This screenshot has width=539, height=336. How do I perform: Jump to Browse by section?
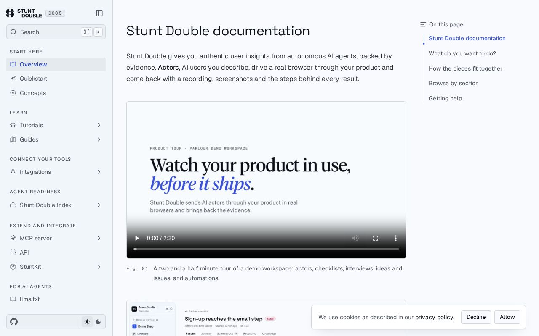coord(454,83)
